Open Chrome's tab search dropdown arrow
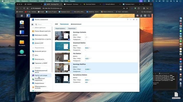The height and width of the screenshot is (102, 183). tap(151, 4)
